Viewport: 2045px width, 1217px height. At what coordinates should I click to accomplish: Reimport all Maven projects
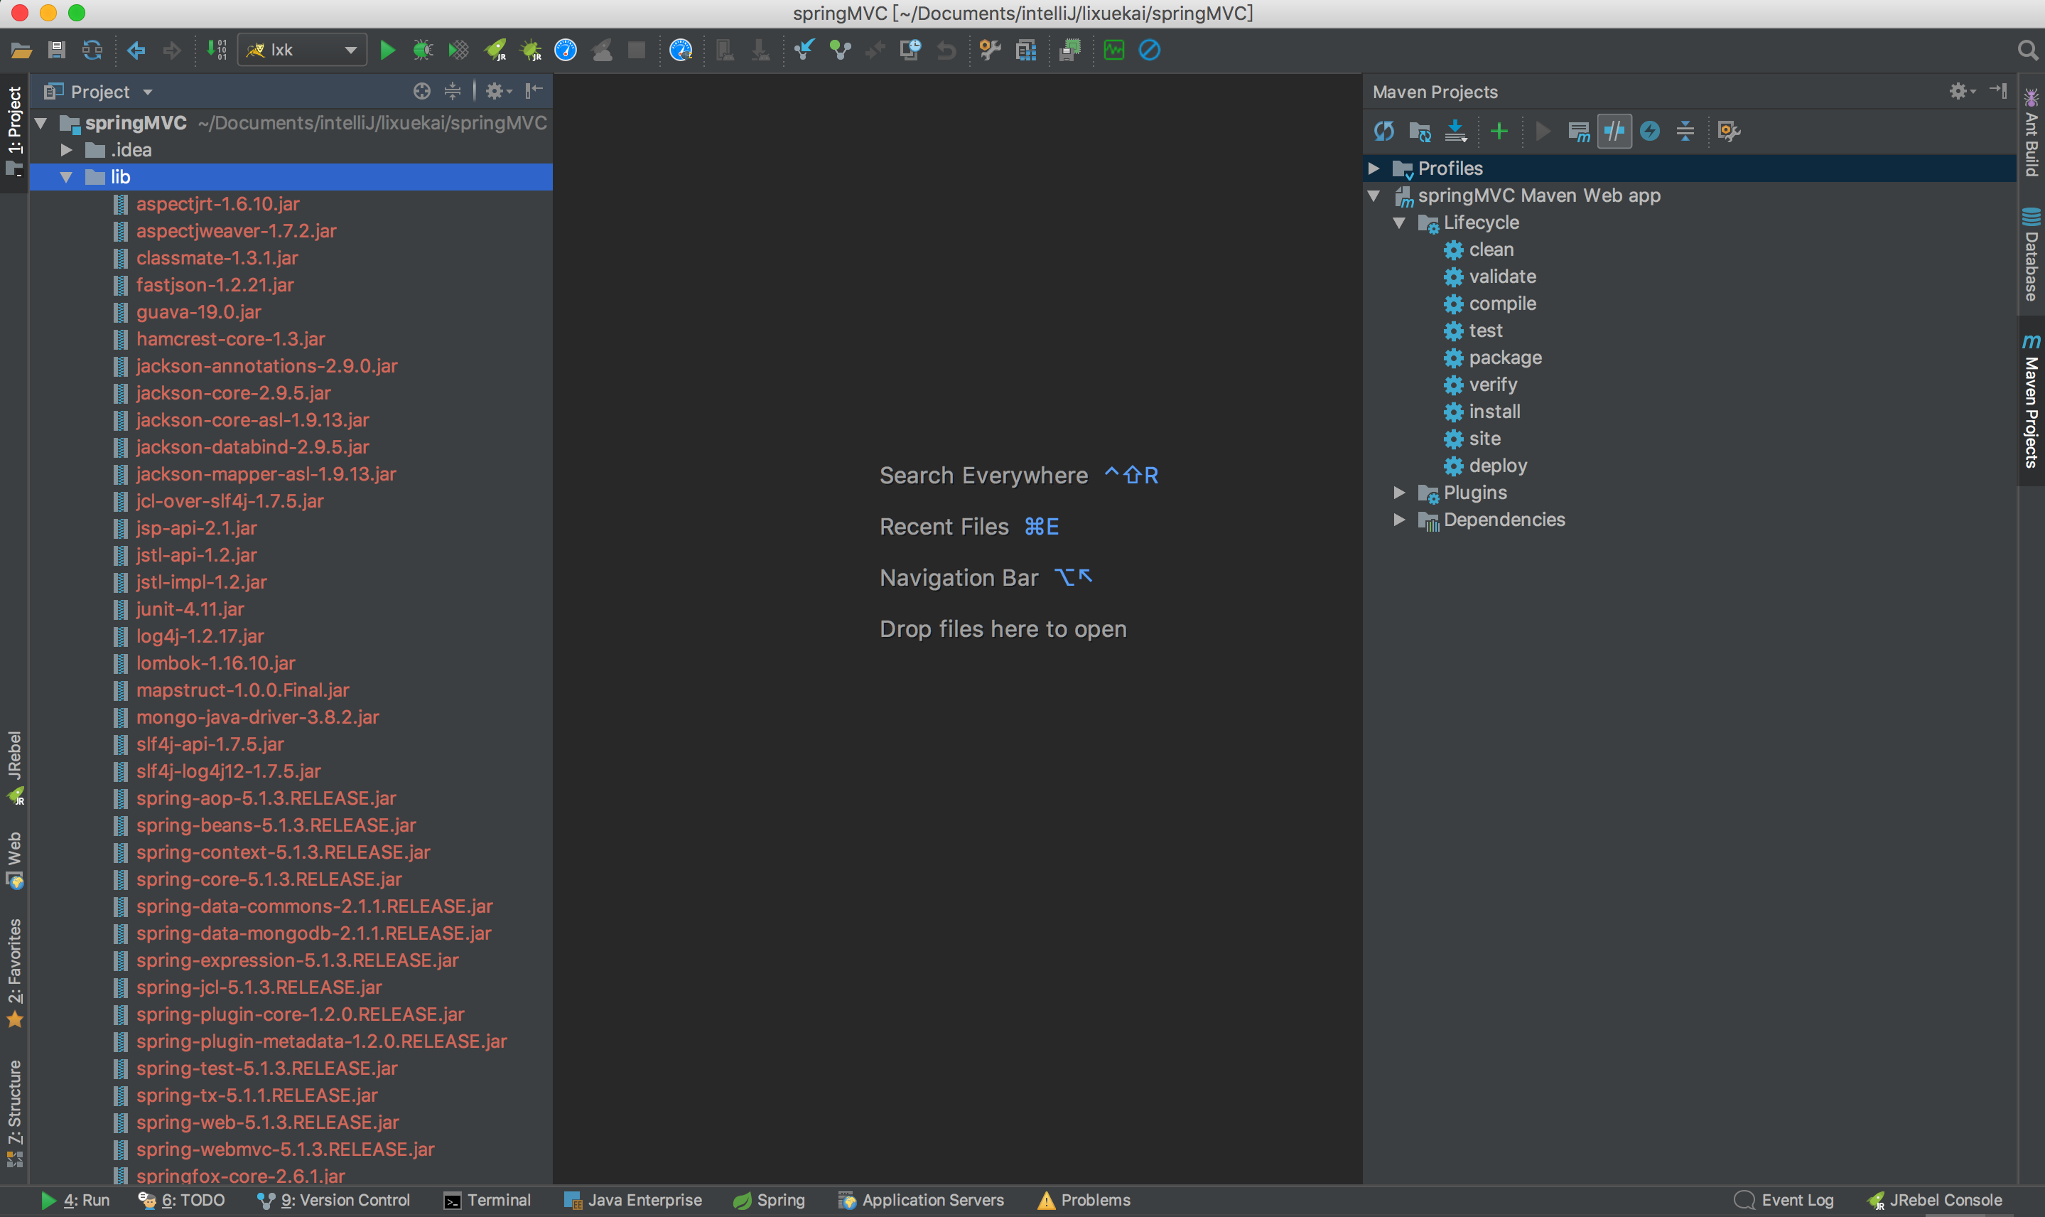(x=1383, y=132)
